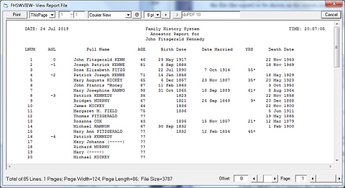Click the Print button
Image resolution: width=345 pixels, height=188 pixels.
pyautogui.click(x=17, y=15)
